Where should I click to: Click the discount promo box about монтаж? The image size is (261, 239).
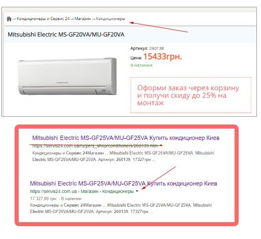point(191,95)
